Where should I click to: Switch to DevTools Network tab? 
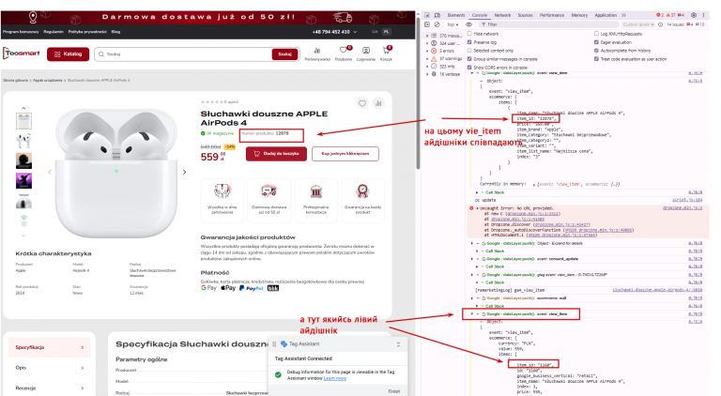(502, 15)
